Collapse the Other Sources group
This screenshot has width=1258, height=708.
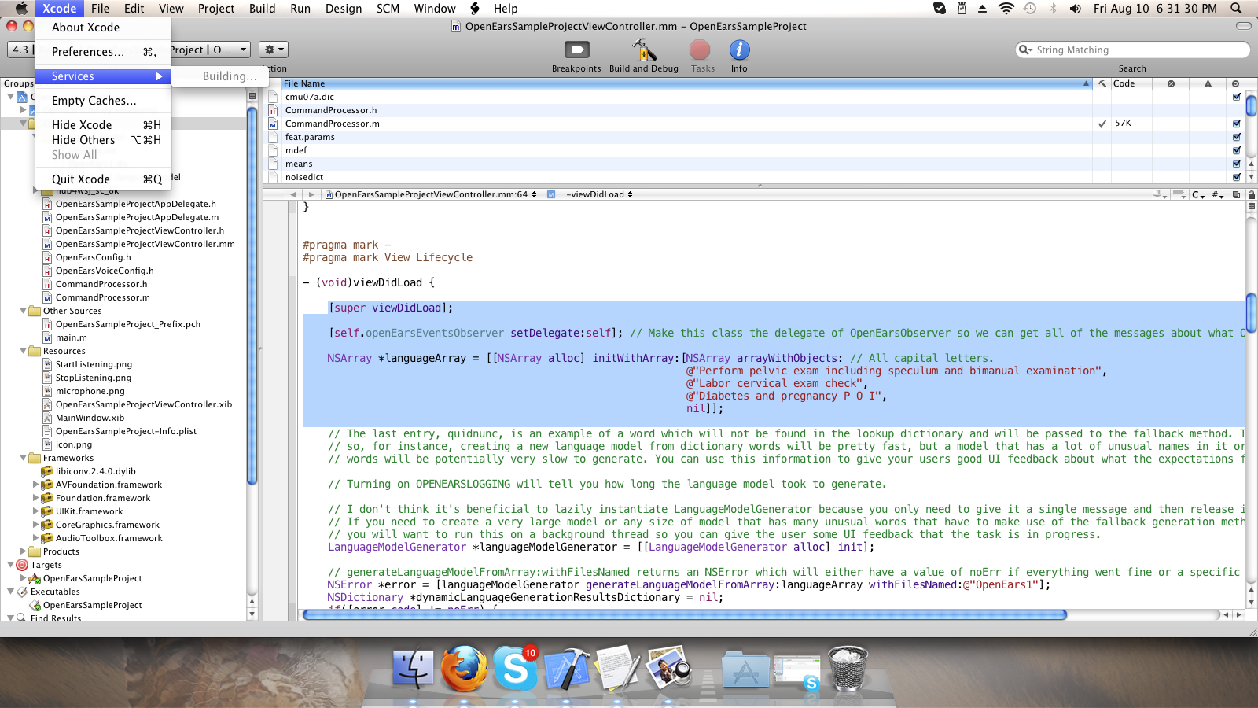[23, 311]
